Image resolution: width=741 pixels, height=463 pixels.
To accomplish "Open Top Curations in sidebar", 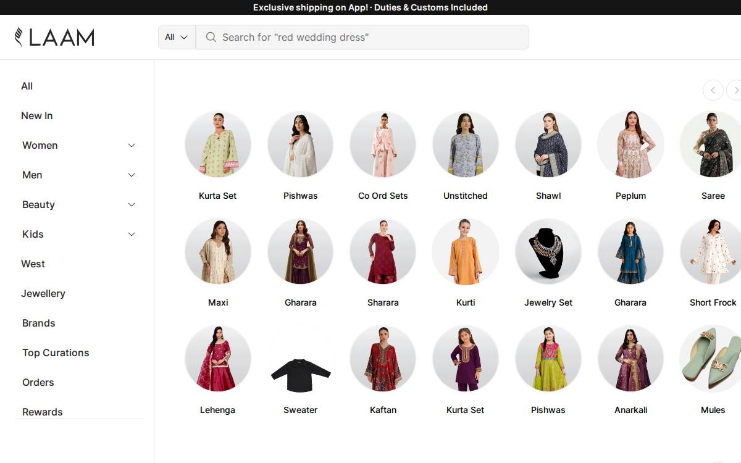I will pos(56,352).
